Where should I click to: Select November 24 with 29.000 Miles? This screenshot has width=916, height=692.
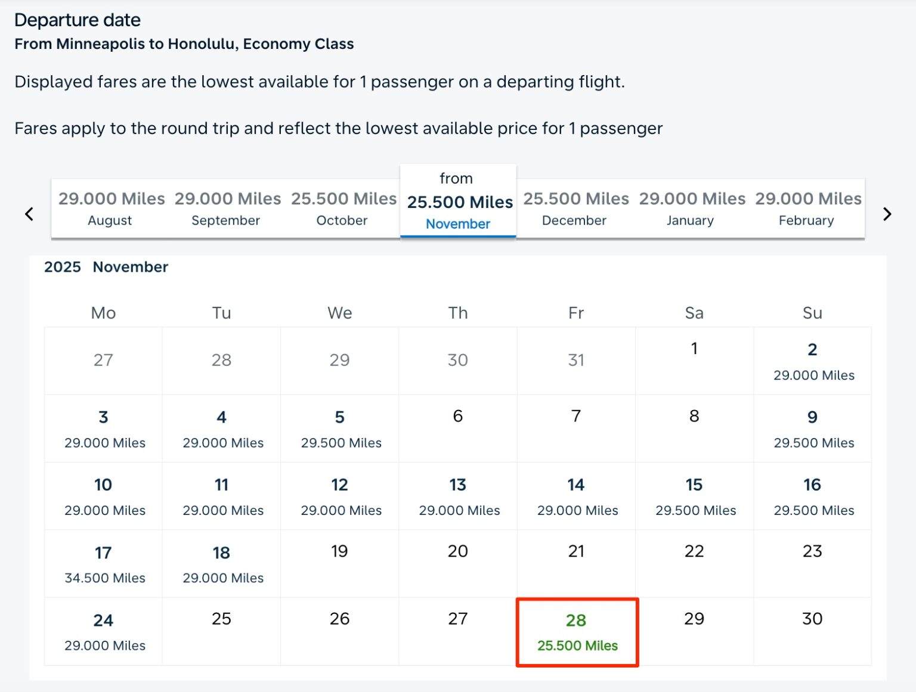click(103, 631)
